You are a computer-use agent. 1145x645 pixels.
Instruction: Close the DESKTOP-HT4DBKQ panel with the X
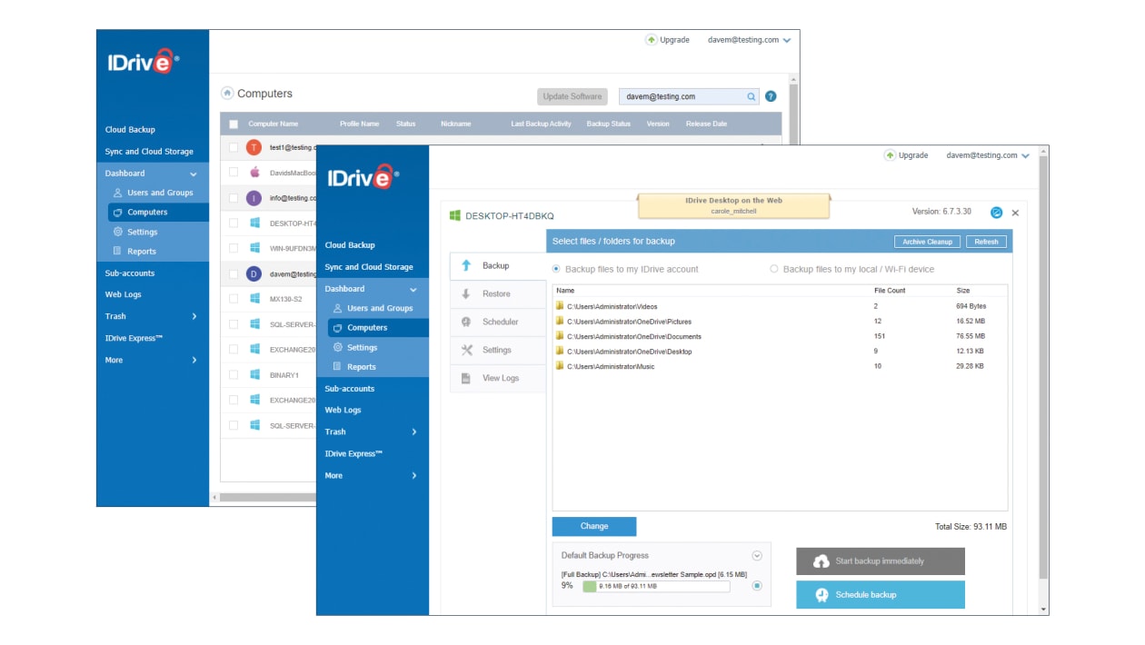point(1015,213)
